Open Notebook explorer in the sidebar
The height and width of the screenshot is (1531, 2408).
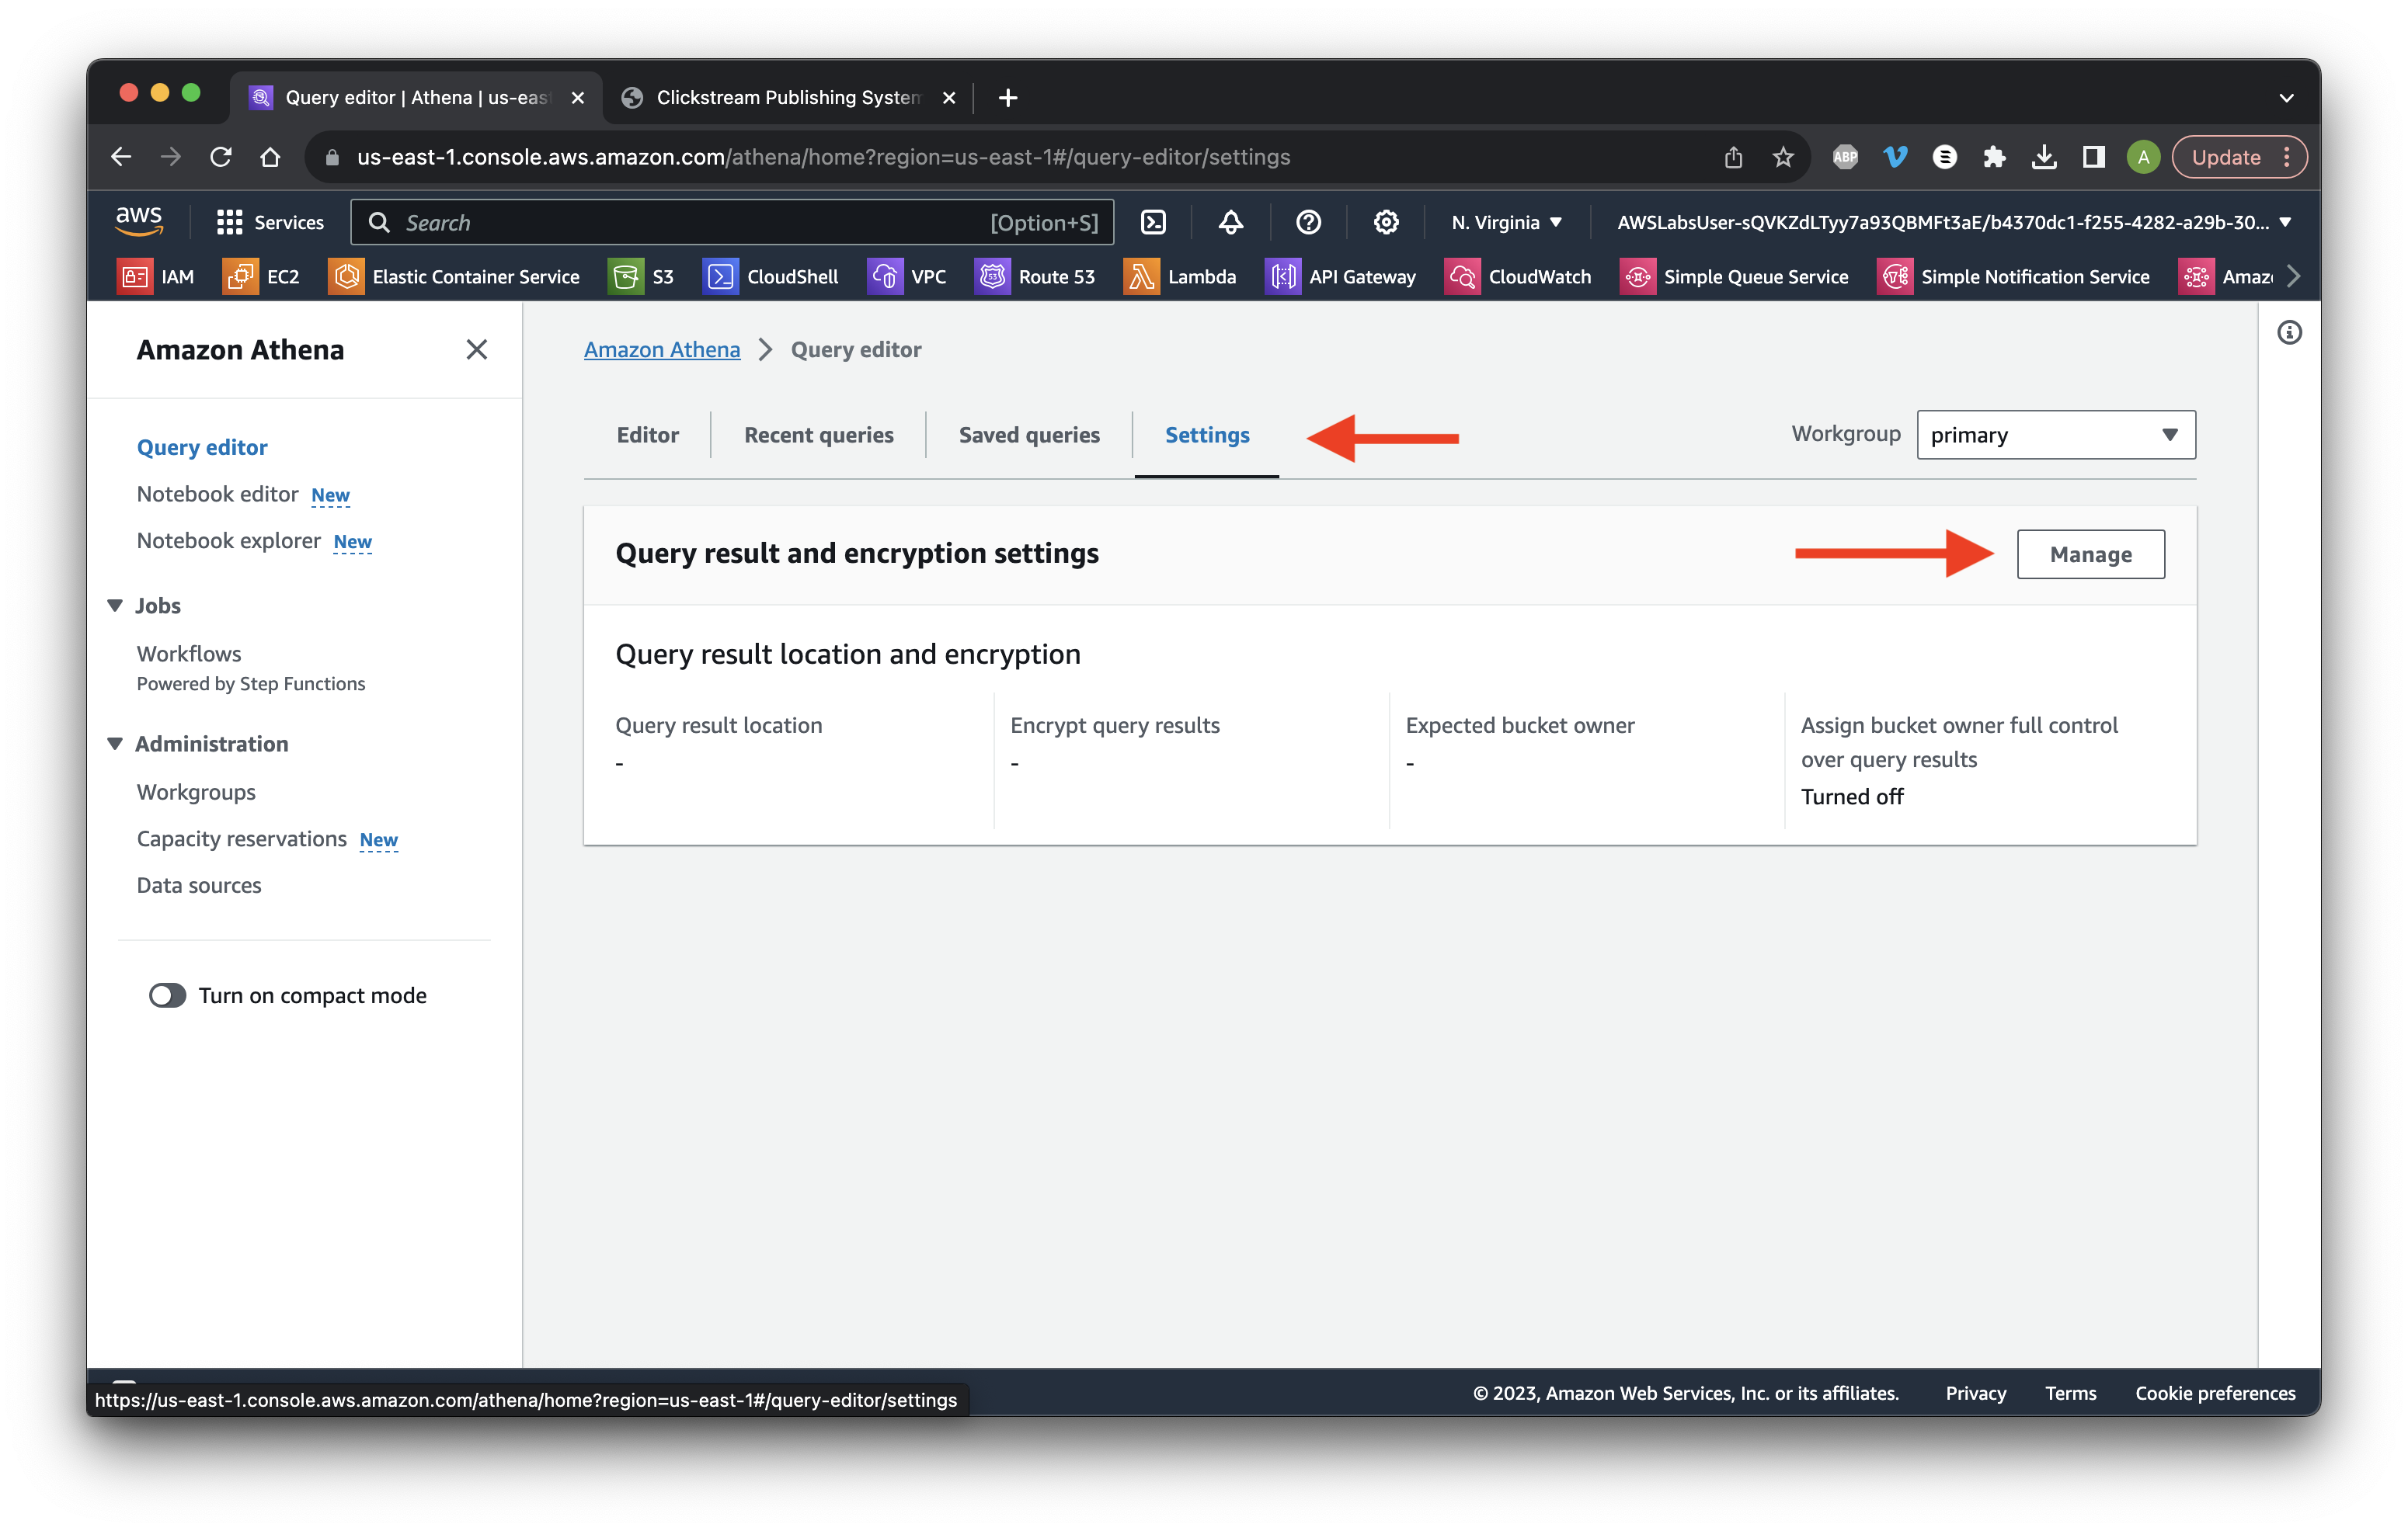pyautogui.click(x=228, y=540)
